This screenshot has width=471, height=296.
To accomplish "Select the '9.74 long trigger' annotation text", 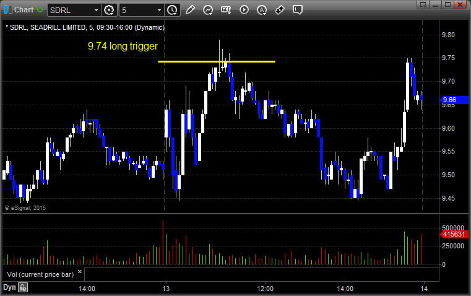I will [x=123, y=46].
